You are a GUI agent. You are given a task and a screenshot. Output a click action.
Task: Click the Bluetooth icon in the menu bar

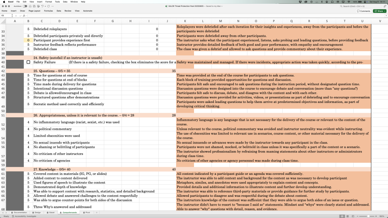tap(322, 2)
